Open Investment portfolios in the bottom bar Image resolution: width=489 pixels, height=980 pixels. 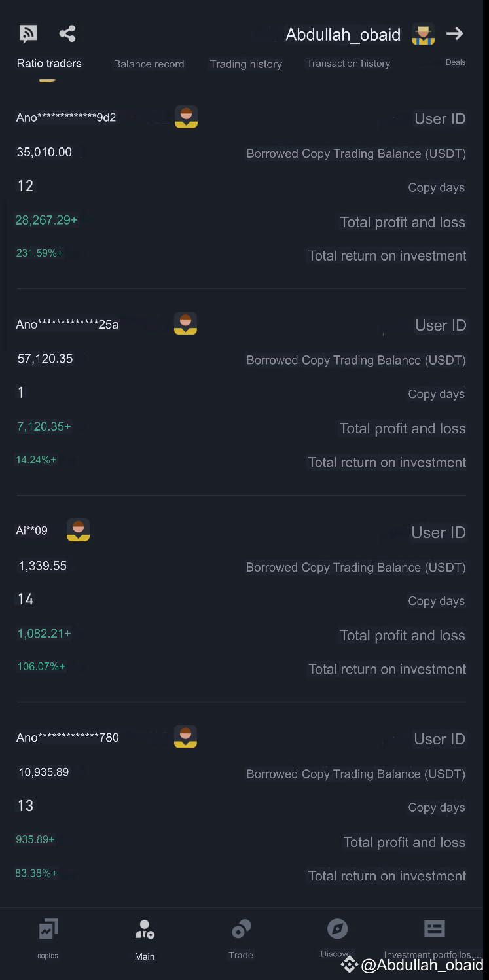pyautogui.click(x=433, y=939)
